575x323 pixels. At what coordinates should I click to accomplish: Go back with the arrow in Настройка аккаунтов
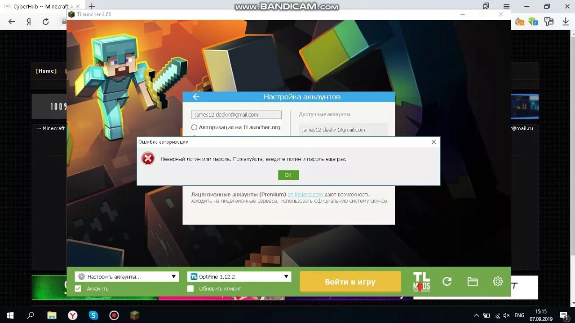196,97
